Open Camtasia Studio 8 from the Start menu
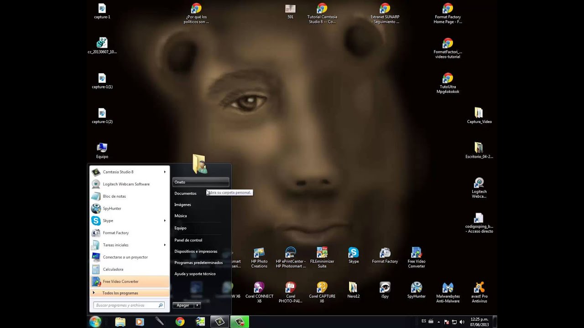 pos(130,172)
